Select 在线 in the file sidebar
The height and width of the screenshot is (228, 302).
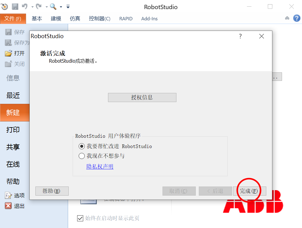(x=13, y=164)
